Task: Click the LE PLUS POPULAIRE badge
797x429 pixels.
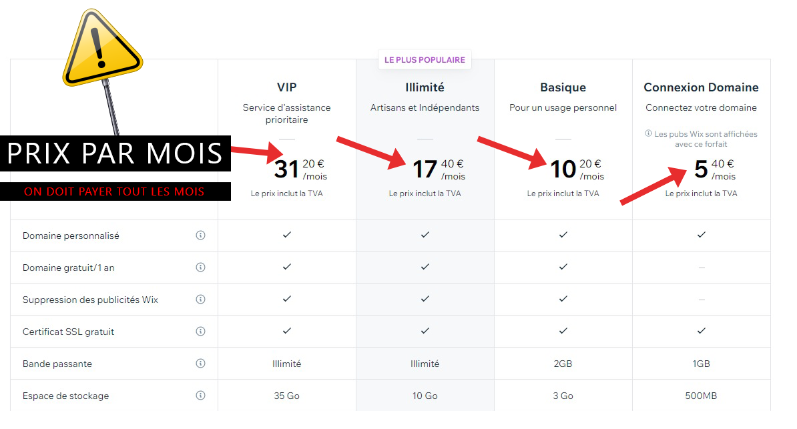Action: coord(425,60)
